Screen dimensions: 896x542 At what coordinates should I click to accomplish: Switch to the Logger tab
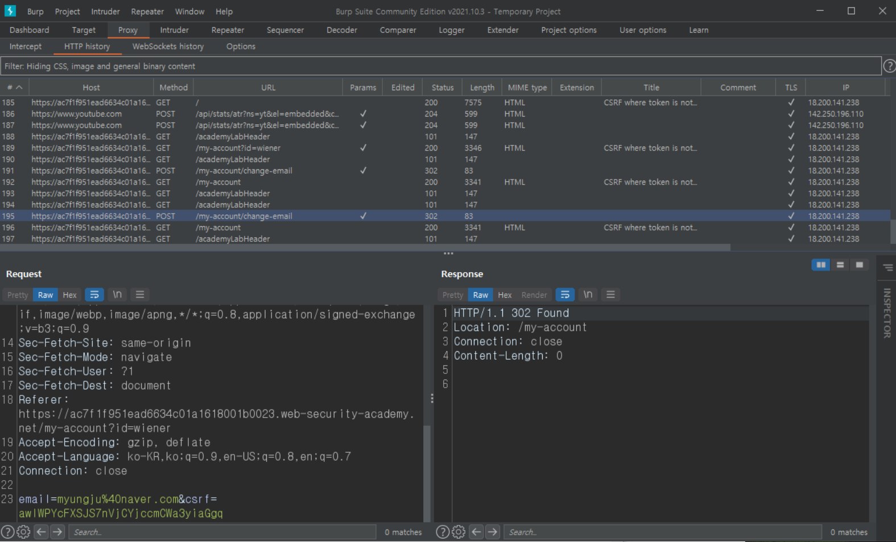(452, 30)
